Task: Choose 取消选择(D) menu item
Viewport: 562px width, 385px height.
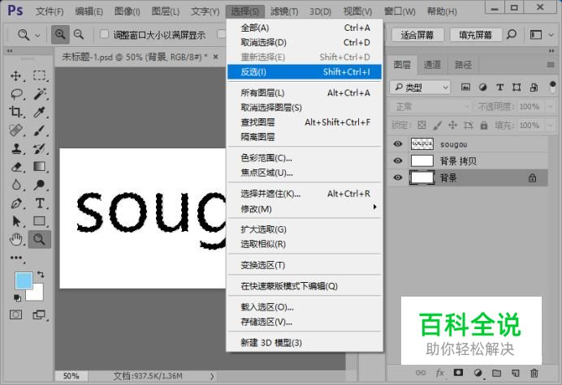Action: [x=305, y=43]
